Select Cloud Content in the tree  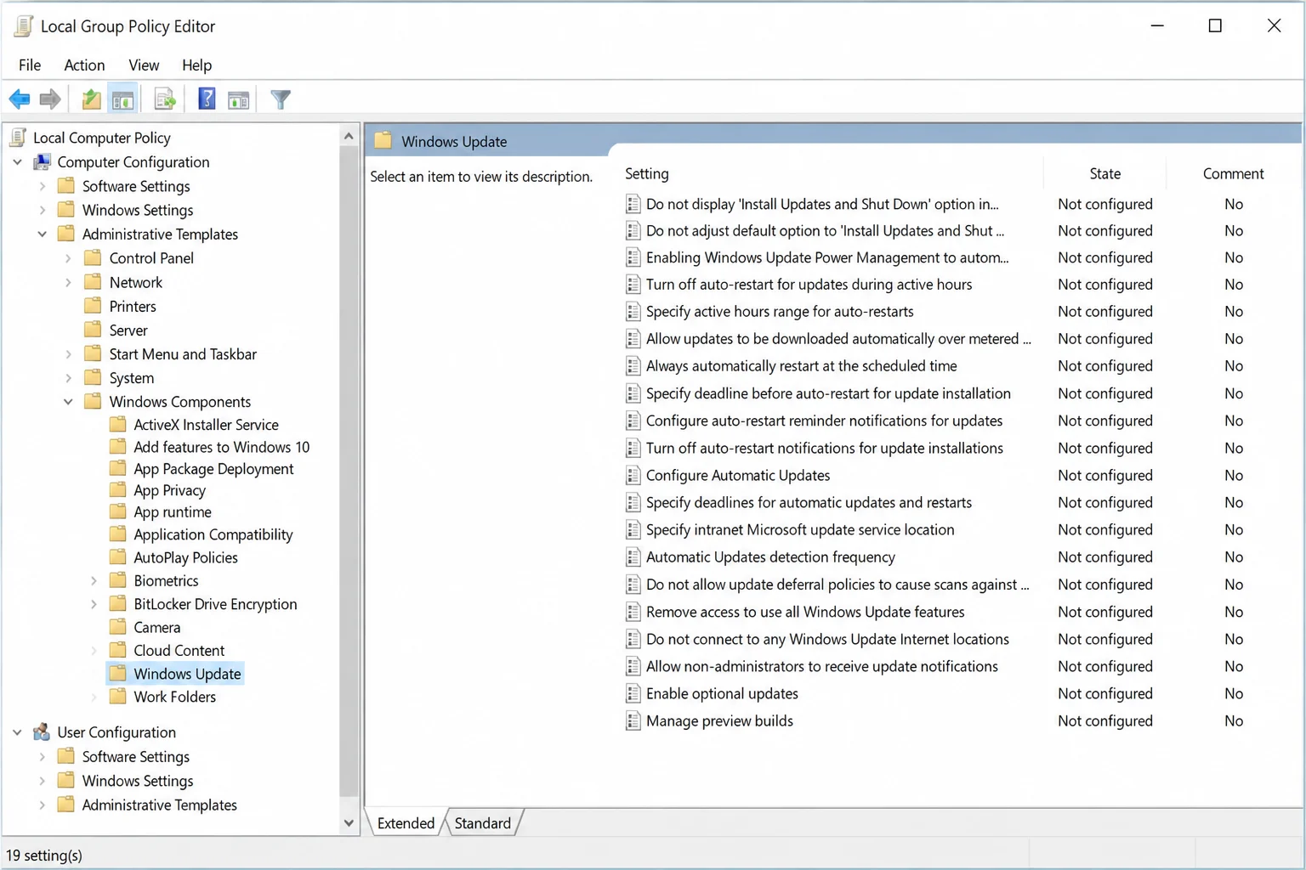[179, 650]
